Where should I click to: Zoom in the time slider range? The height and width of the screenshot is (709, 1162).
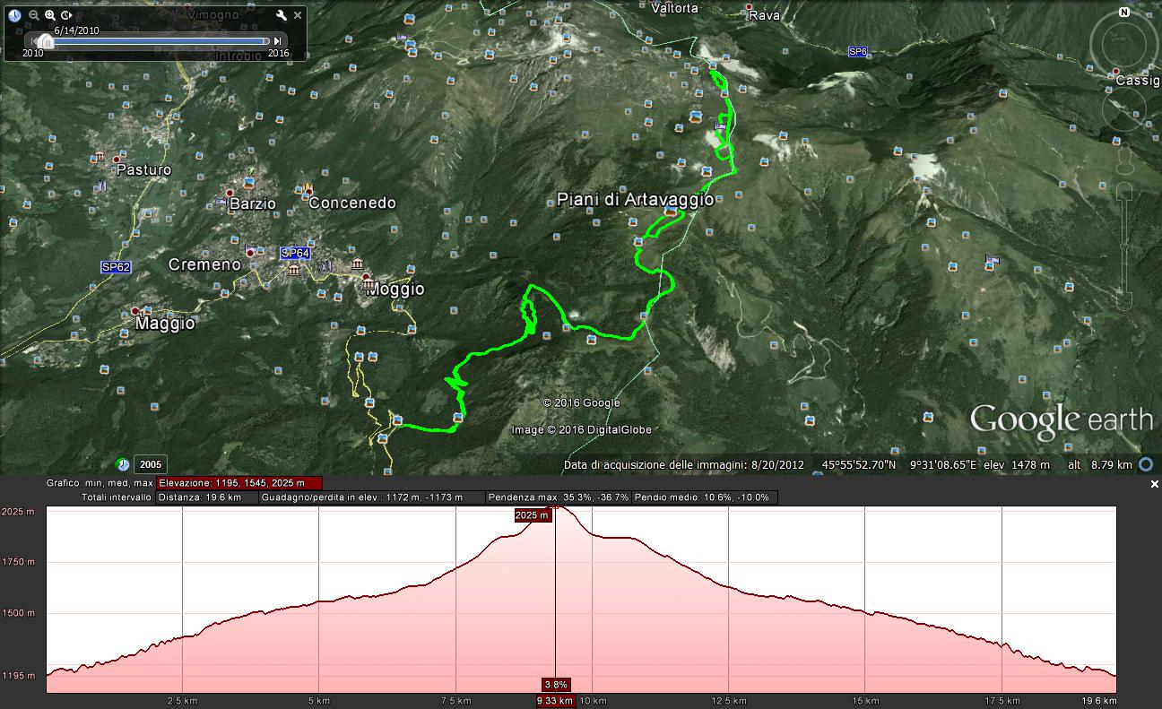[50, 15]
